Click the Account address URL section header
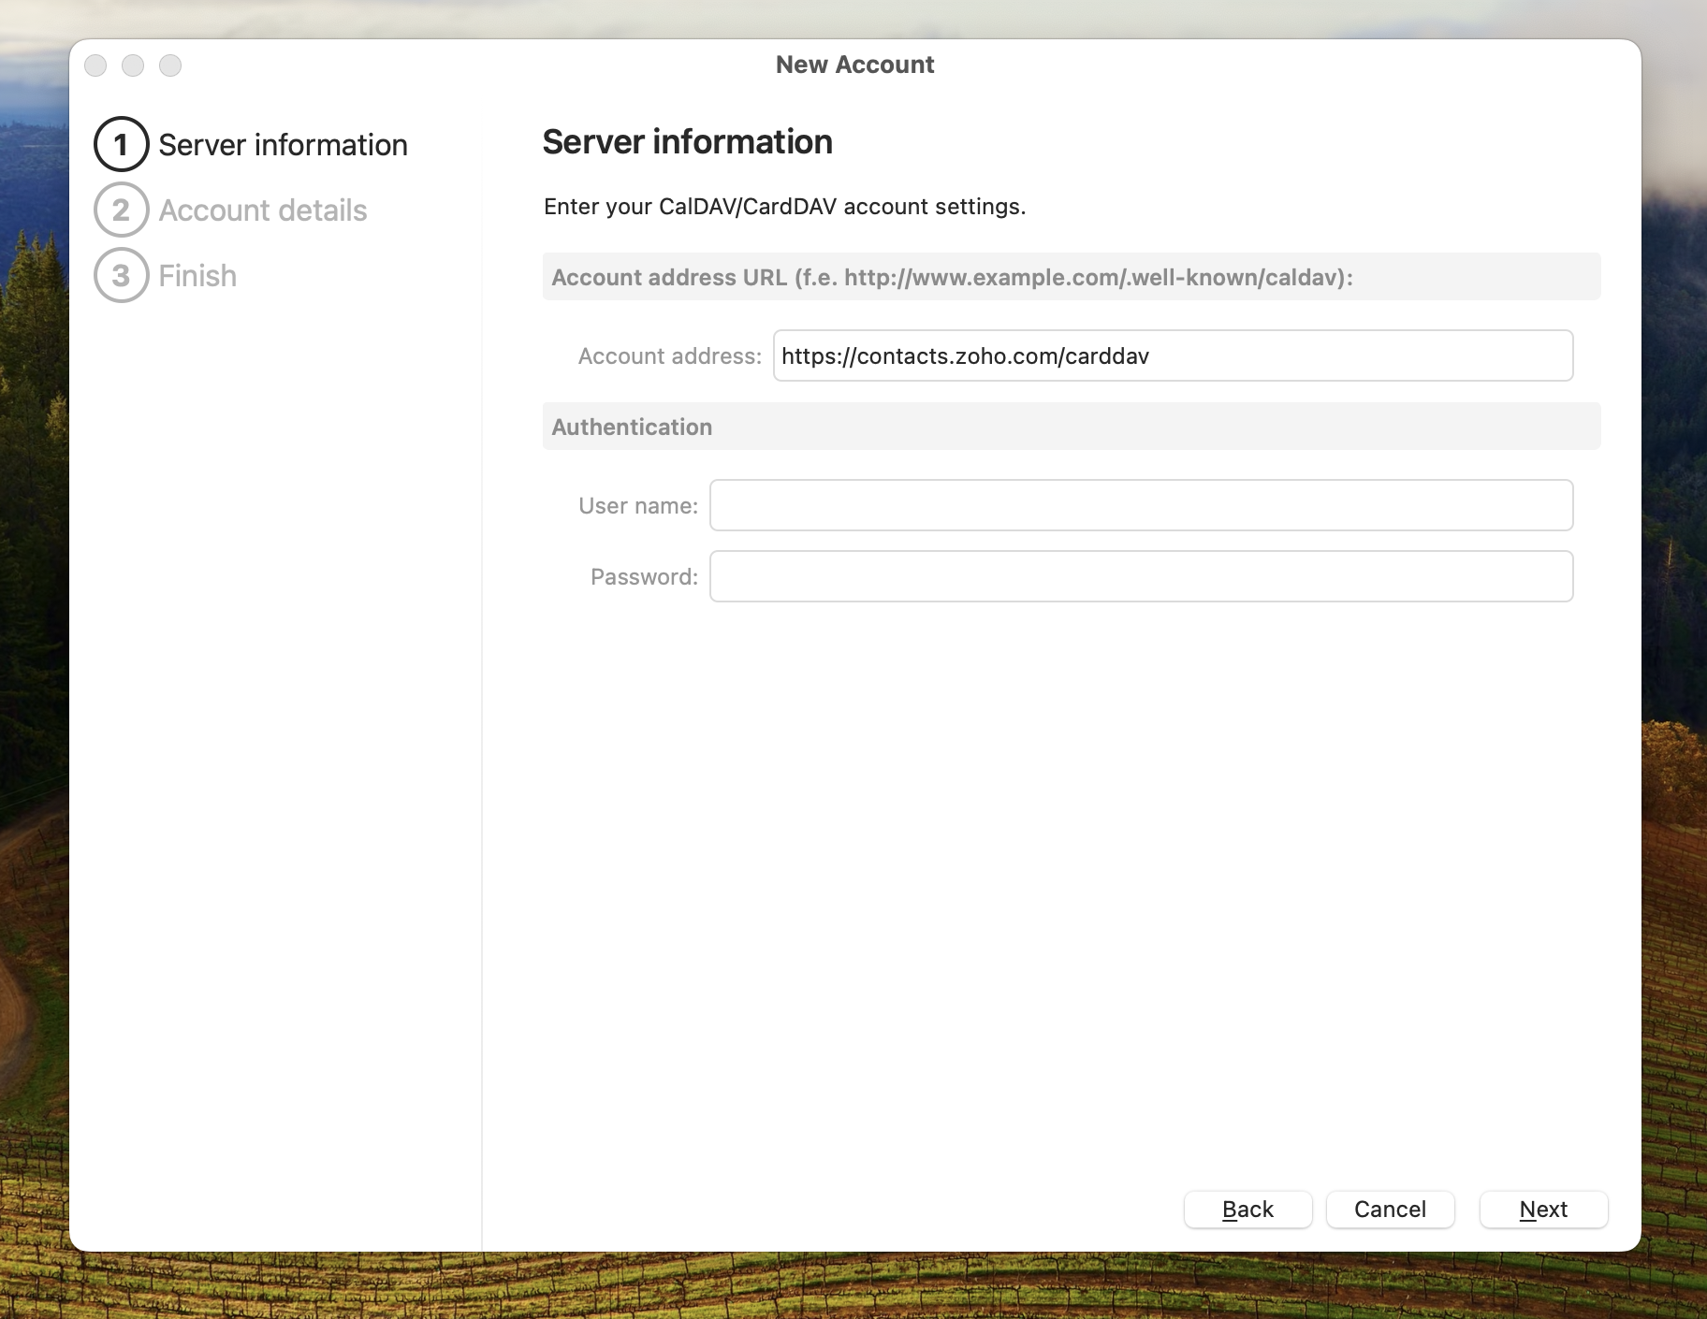 pos(1072,277)
